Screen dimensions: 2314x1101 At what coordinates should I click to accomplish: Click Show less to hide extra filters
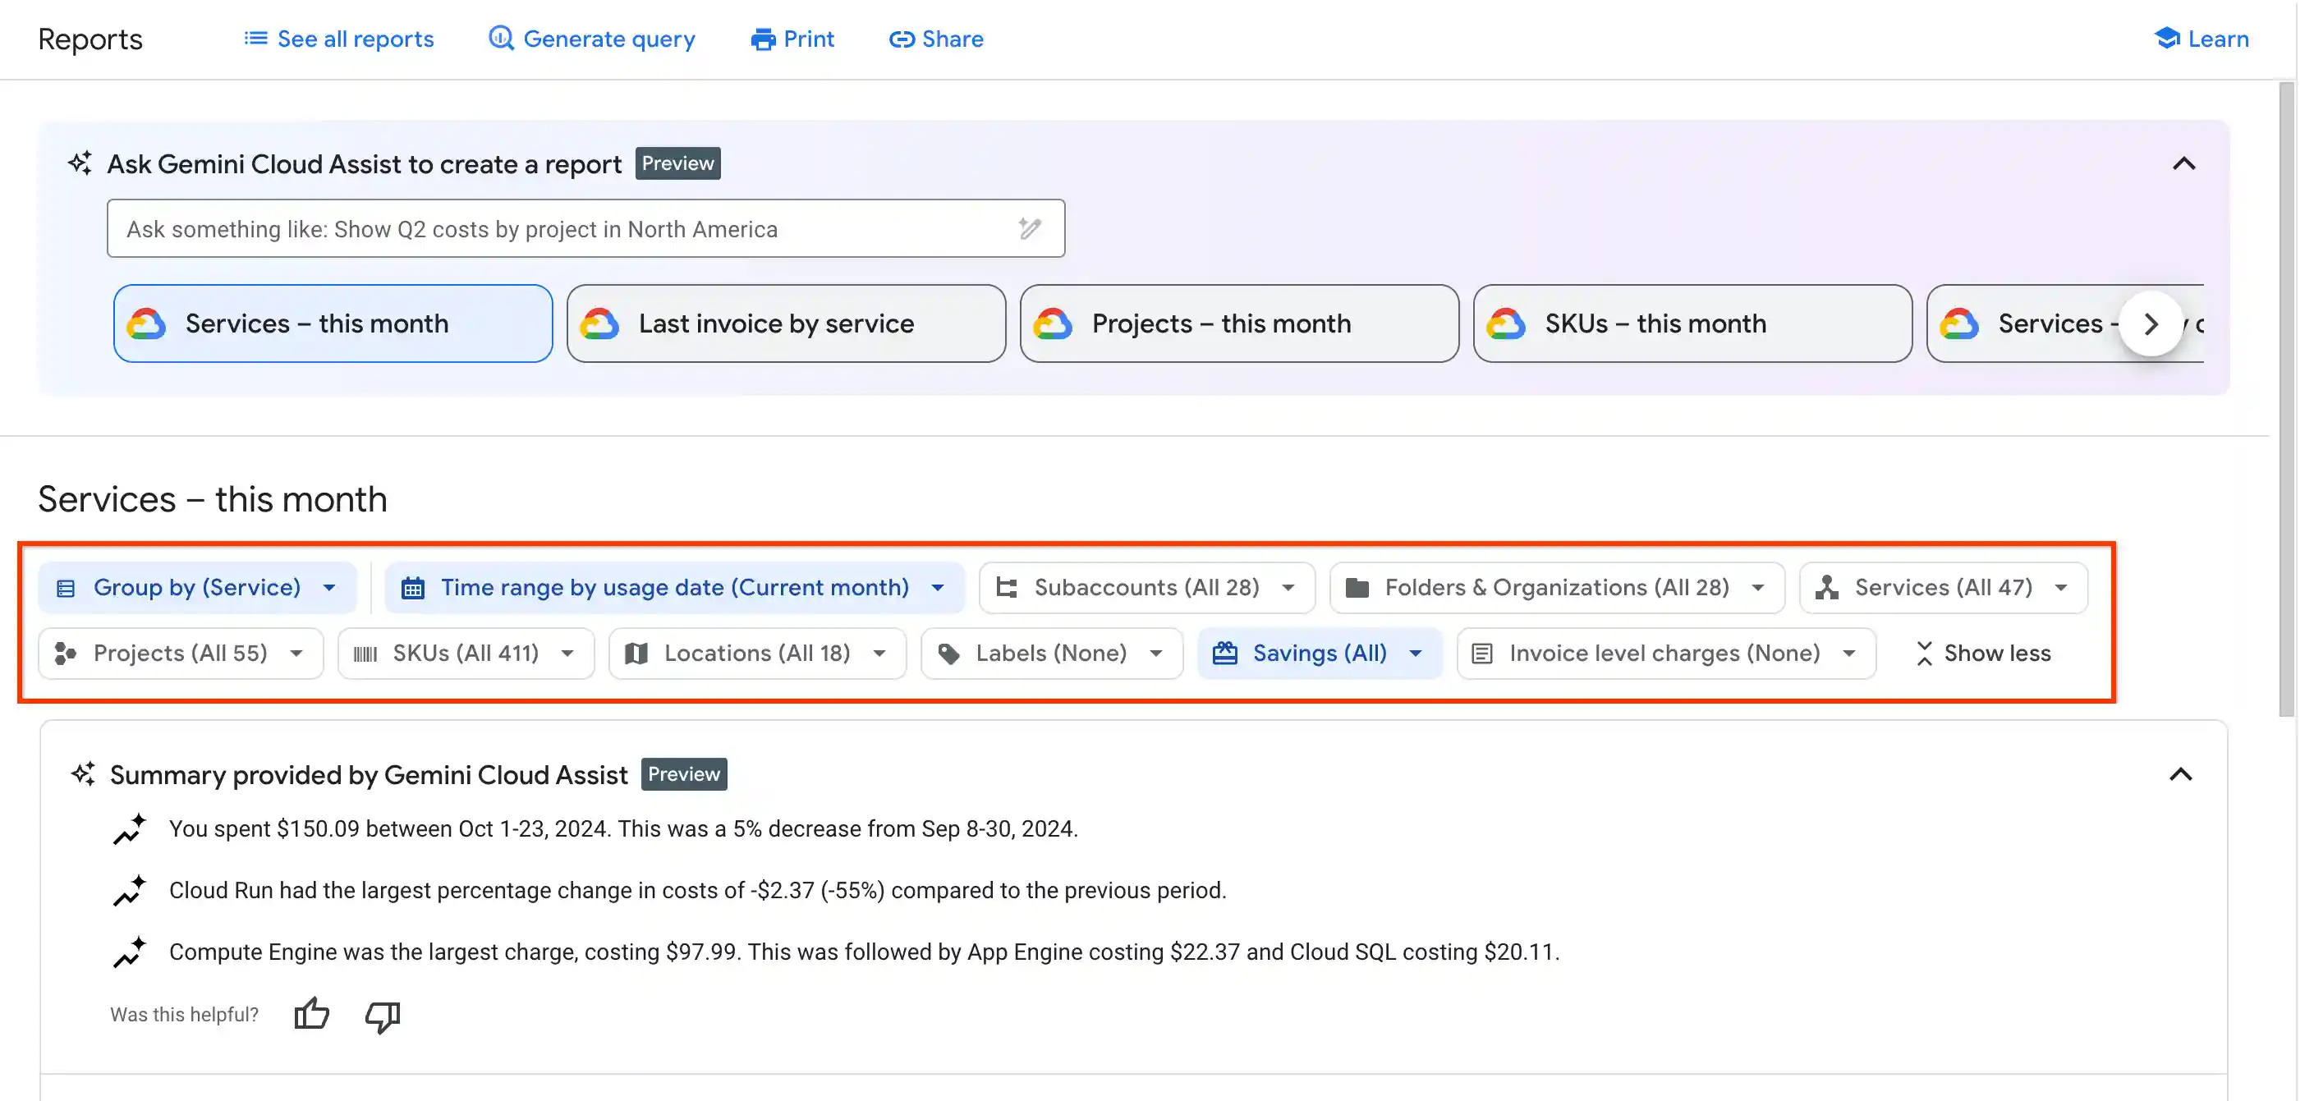1986,653
